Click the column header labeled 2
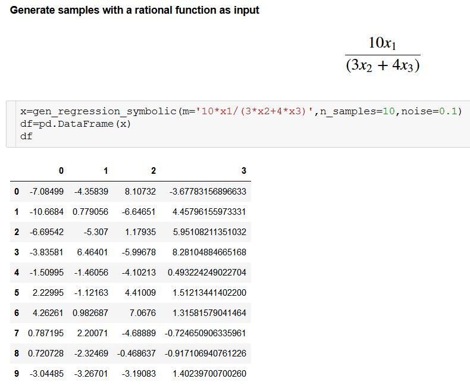 153,171
